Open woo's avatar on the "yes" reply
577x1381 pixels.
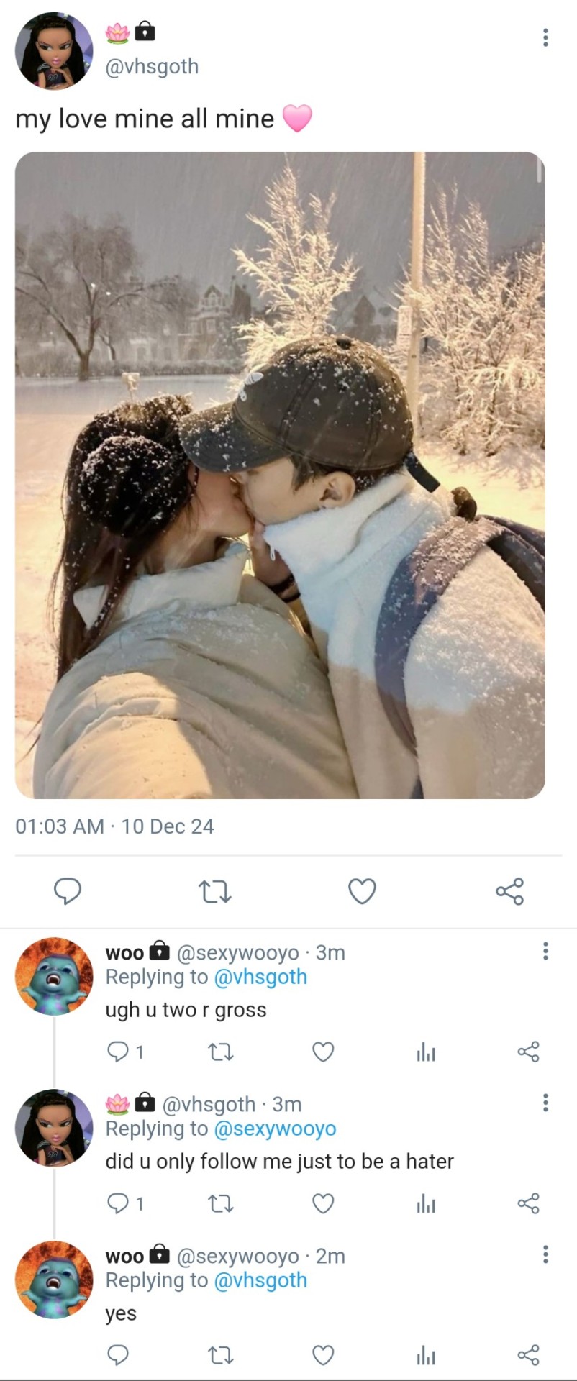click(54, 1280)
